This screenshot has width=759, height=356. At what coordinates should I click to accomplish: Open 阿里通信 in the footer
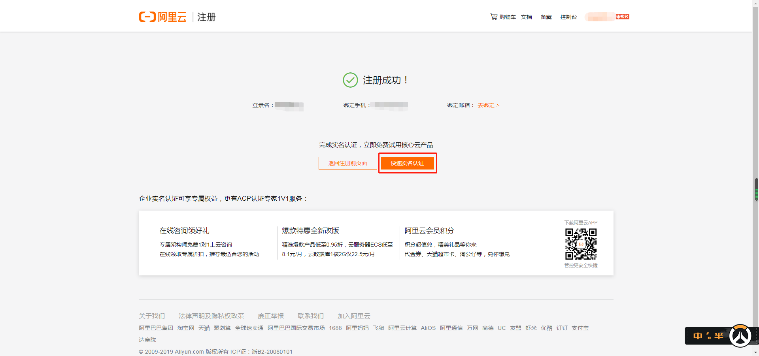tap(451, 328)
